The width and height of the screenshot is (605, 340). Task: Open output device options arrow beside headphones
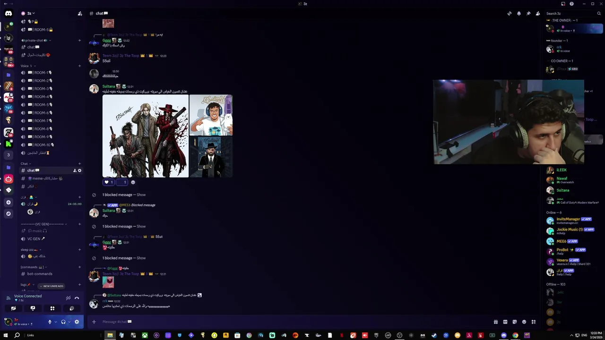69,322
